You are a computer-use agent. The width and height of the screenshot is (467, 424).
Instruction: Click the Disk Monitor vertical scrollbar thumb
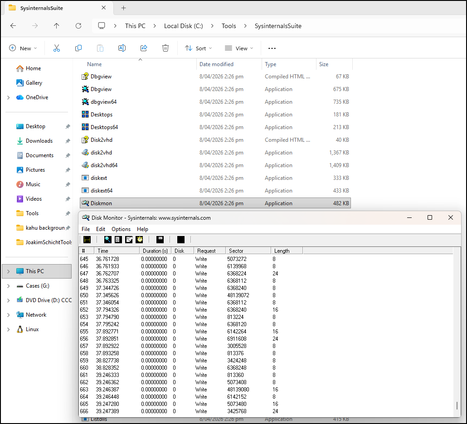coord(457,405)
